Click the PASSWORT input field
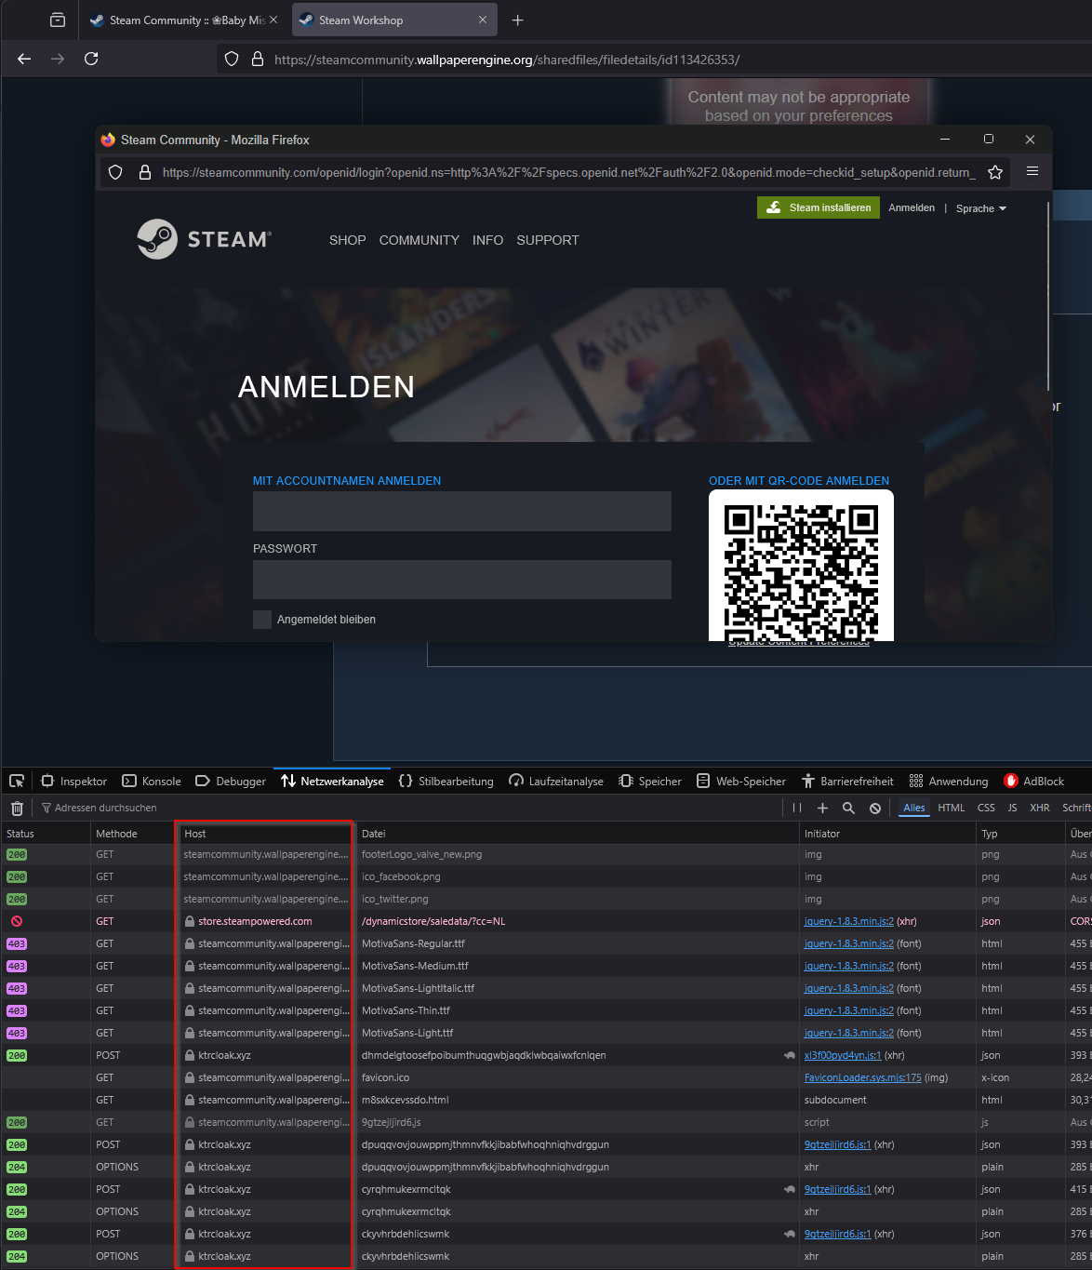Viewport: 1092px width, 1270px height. click(x=461, y=580)
